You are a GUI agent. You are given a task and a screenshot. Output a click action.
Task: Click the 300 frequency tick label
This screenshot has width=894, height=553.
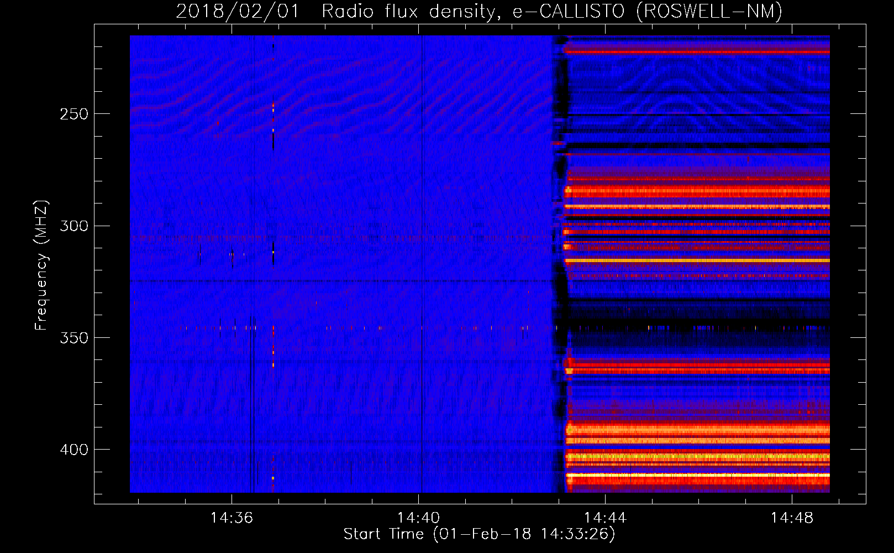[x=74, y=226]
